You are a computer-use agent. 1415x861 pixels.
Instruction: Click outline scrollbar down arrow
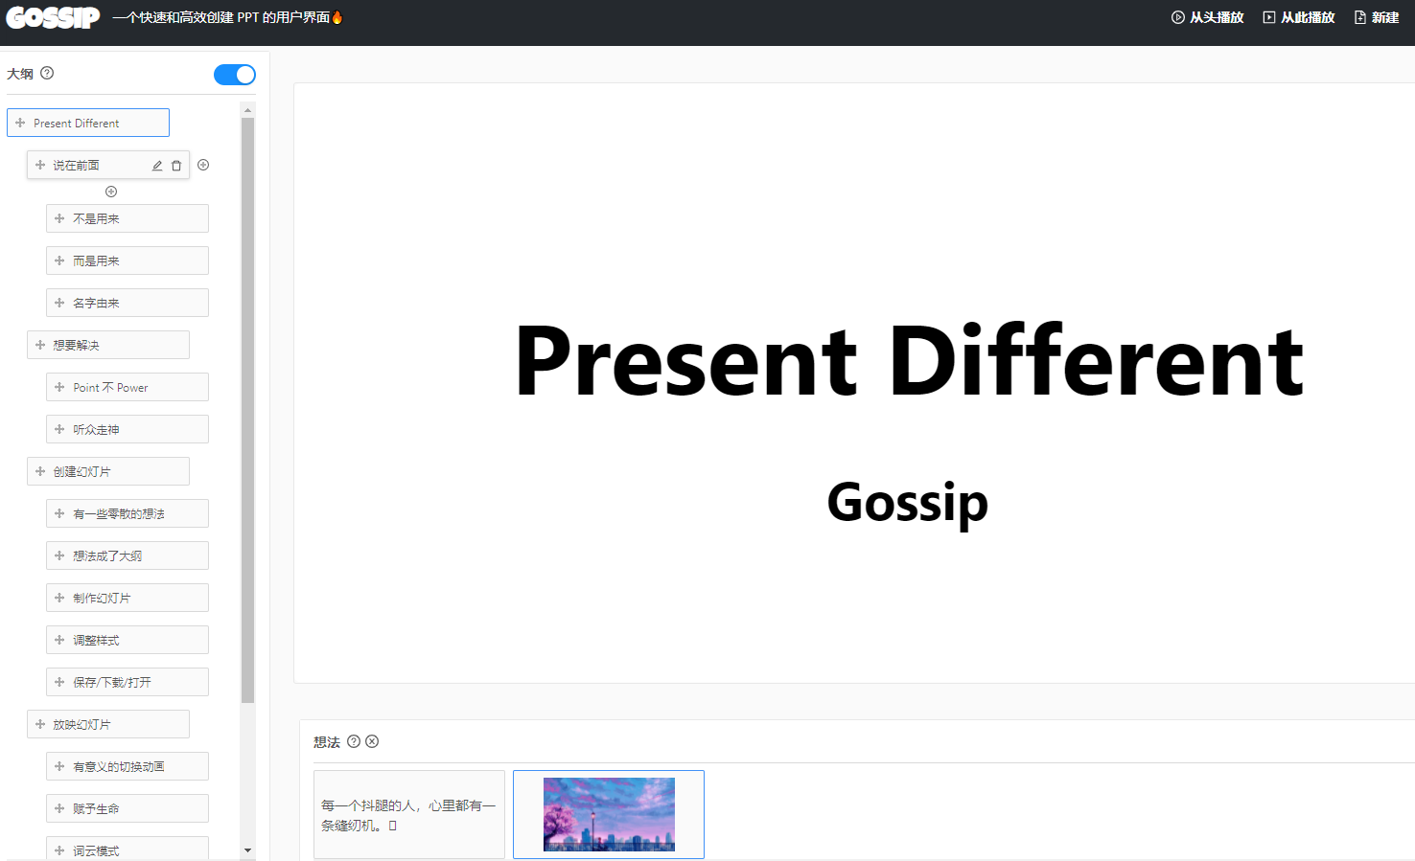point(248,850)
